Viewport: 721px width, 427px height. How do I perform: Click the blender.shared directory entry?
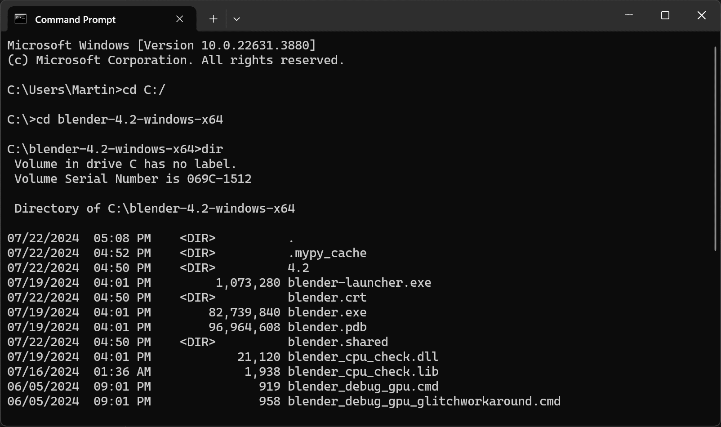337,342
